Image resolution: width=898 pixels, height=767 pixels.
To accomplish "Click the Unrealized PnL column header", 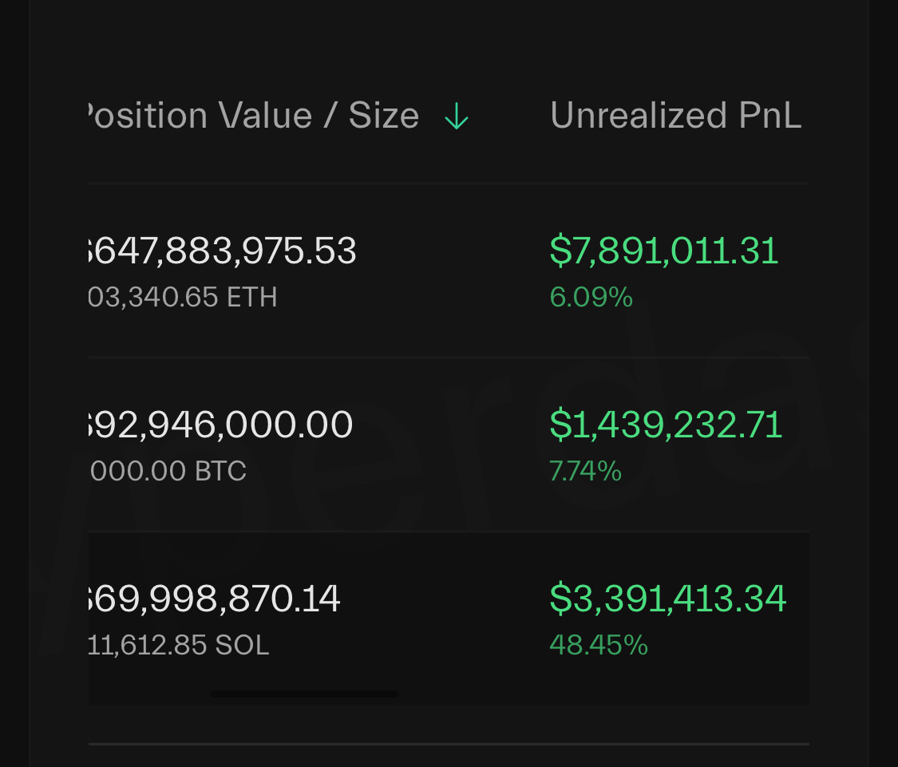I will pos(675,116).
